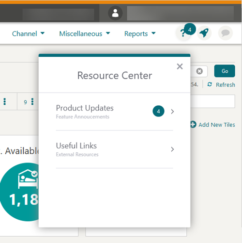The width and height of the screenshot is (242, 243).
Task: Open the chat speech bubble icon
Action: (x=226, y=33)
